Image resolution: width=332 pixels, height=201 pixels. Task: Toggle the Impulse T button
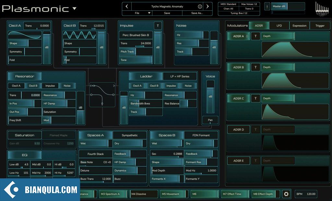pyautogui.click(x=158, y=26)
